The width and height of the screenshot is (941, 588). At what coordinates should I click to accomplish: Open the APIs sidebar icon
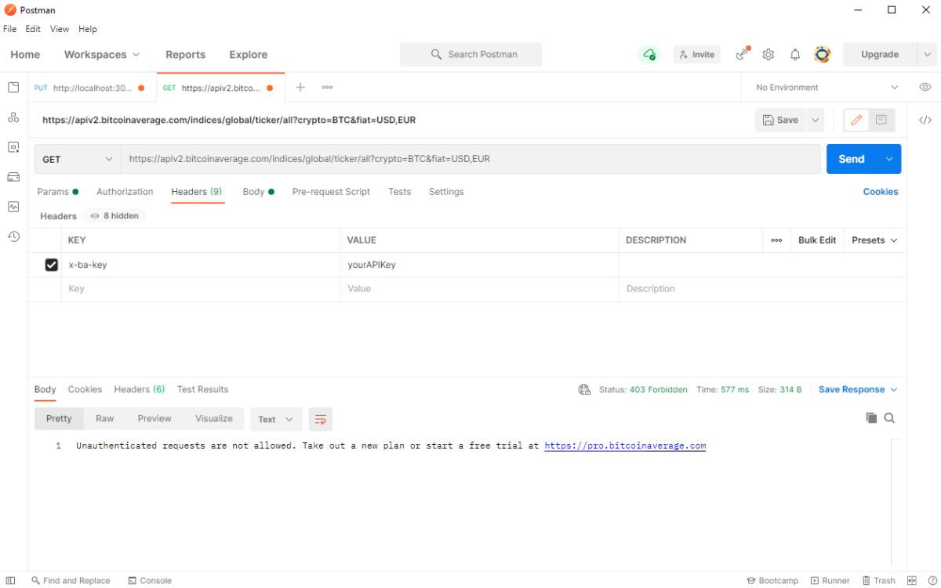13,117
